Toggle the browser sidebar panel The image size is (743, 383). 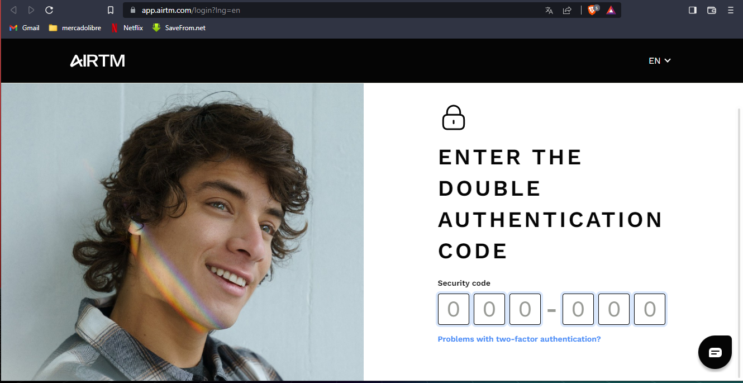coord(693,10)
